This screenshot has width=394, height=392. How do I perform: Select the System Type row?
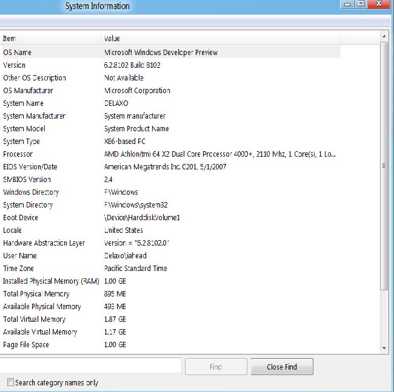[x=172, y=141]
